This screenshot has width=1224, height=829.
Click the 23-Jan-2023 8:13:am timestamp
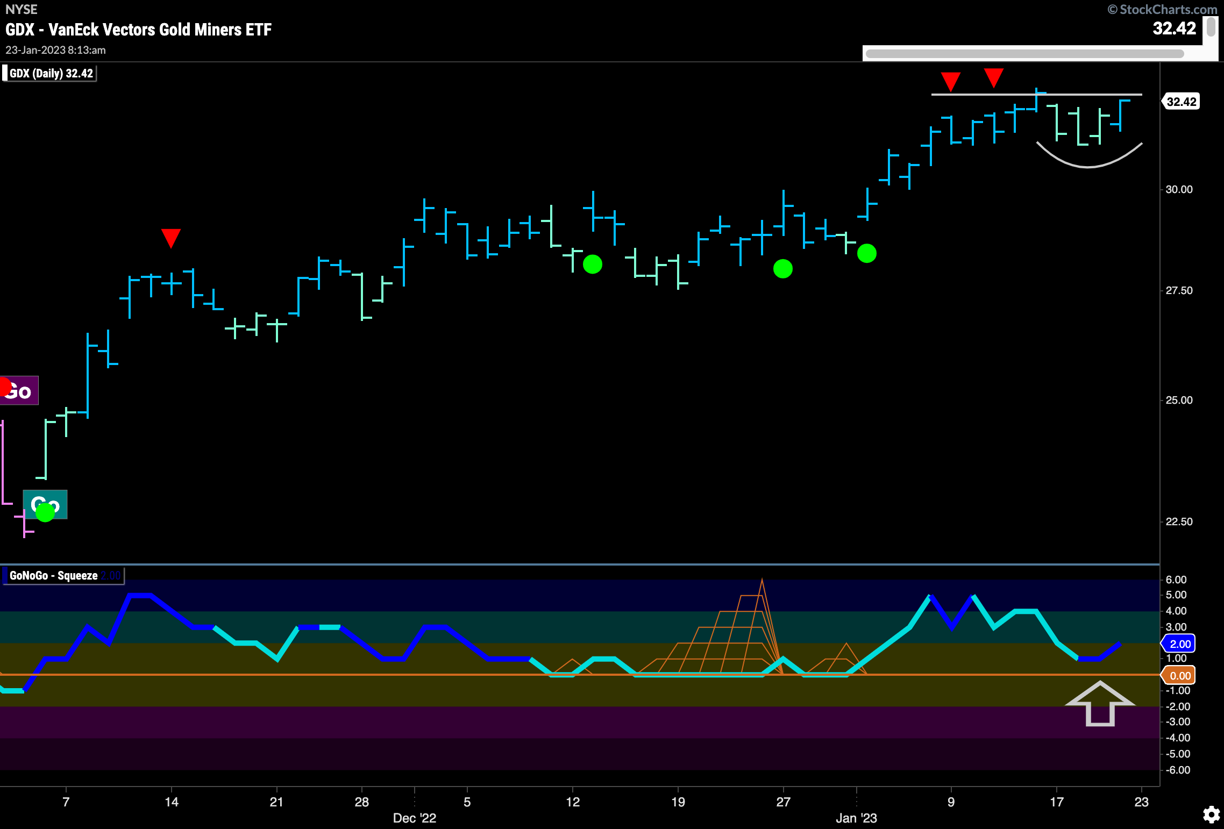coord(55,50)
